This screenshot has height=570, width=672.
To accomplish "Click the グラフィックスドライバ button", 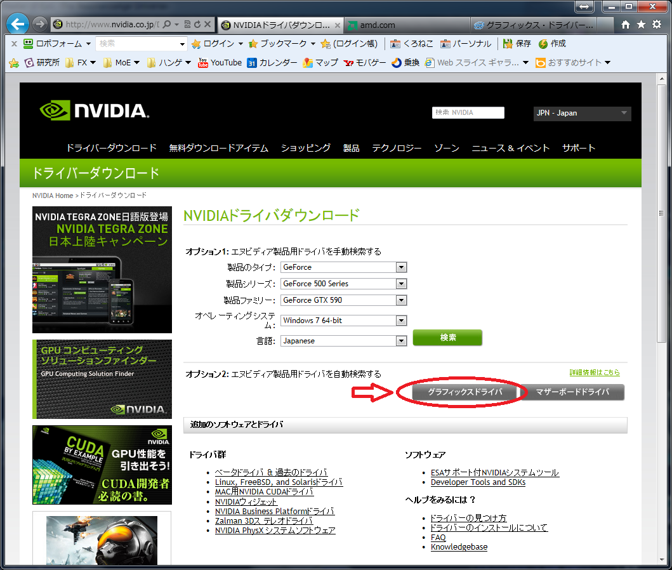I will pyautogui.click(x=464, y=392).
